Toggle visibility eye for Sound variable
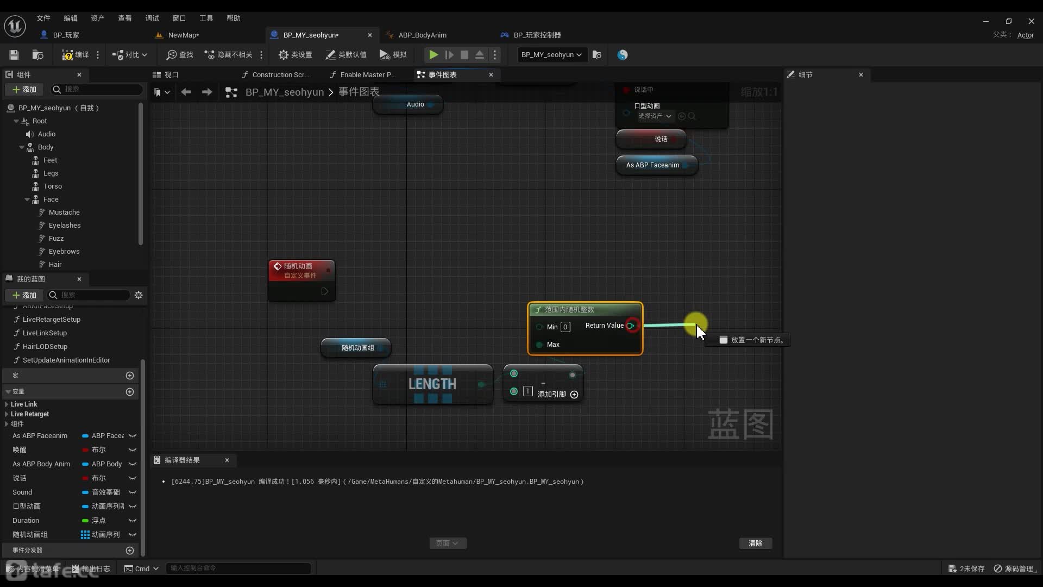Screen dimensions: 1043x587 point(132,492)
